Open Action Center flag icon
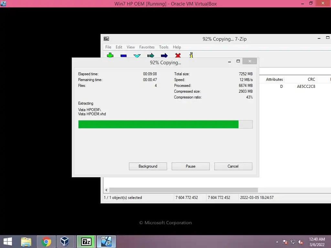Viewport: 331px width, 248px height. pyautogui.click(x=285, y=242)
